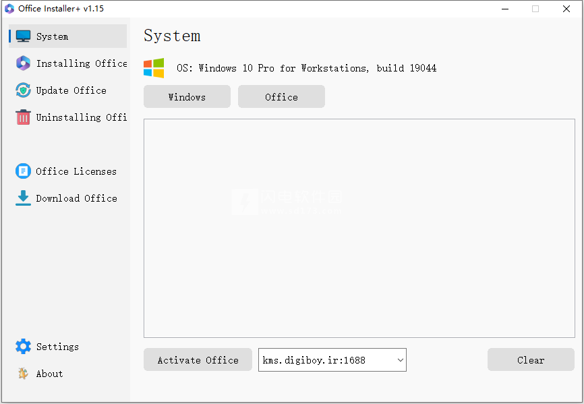Click the Windows button
Viewport: 584px width, 404px height.
(x=187, y=97)
